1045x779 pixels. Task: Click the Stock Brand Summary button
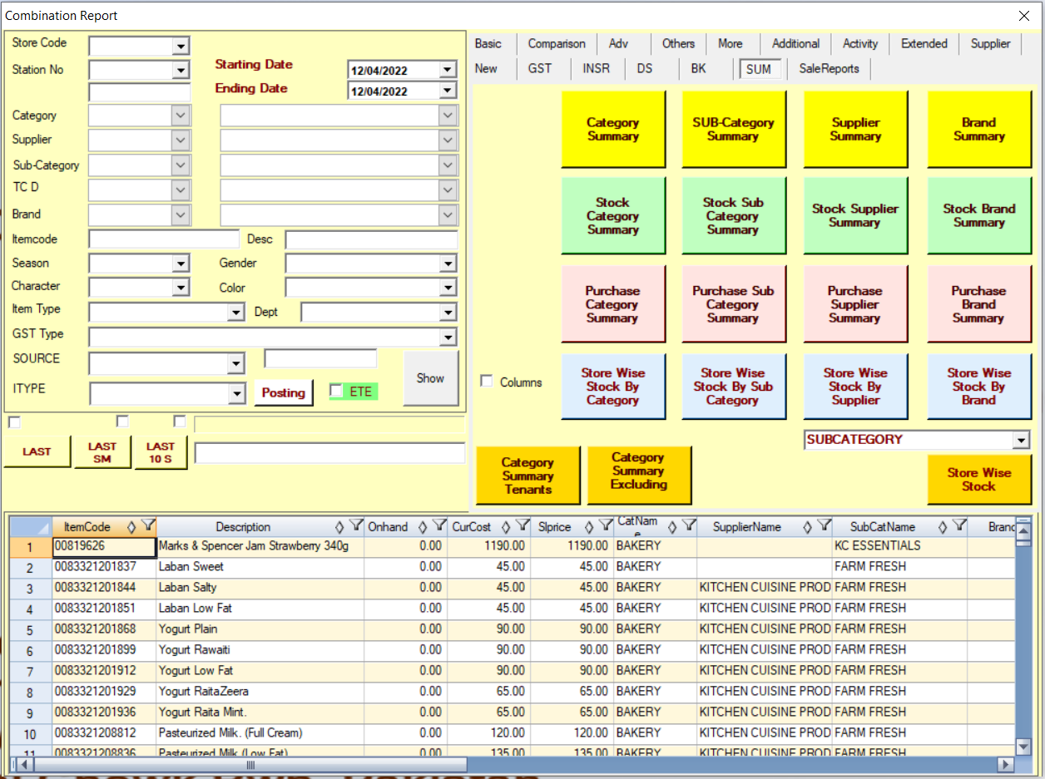979,215
